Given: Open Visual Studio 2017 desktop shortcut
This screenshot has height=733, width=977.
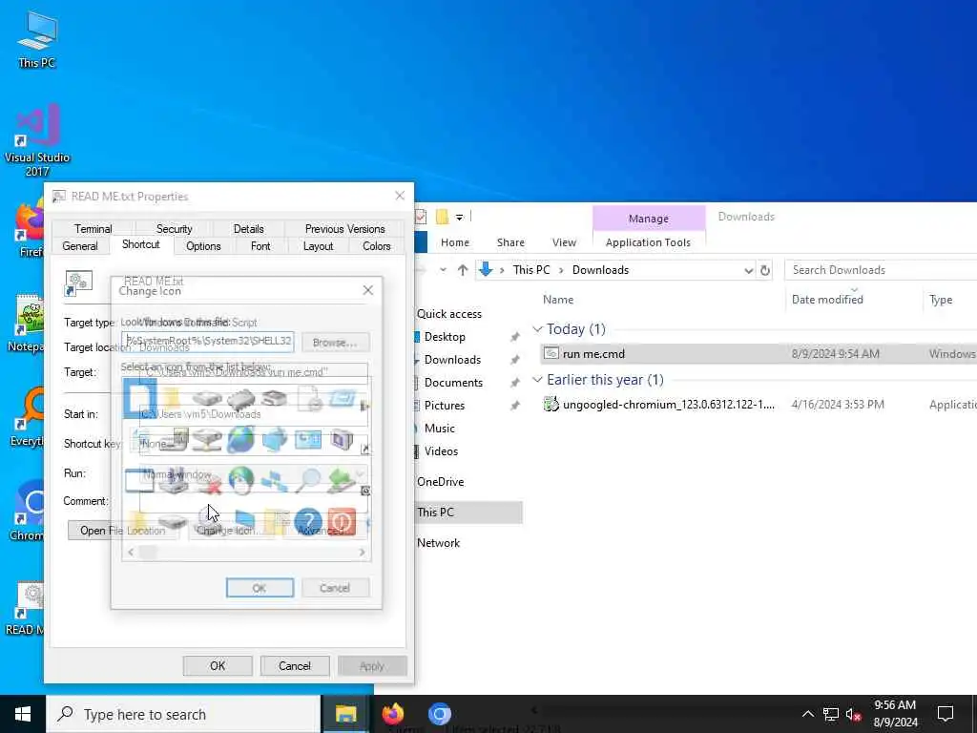Looking at the screenshot, I should (37, 139).
